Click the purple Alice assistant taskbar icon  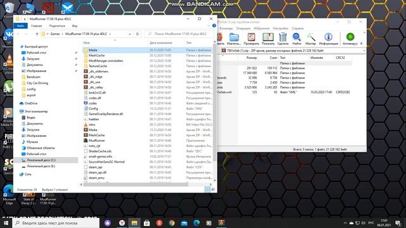tap(108, 222)
